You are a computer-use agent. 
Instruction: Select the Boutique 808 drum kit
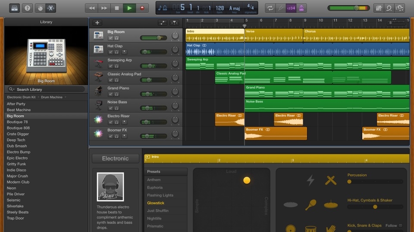pos(18,128)
